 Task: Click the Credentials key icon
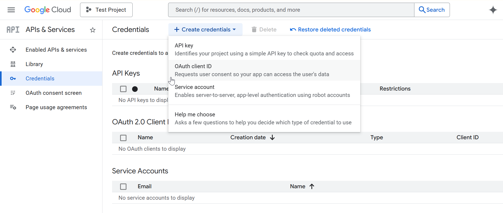click(x=13, y=79)
